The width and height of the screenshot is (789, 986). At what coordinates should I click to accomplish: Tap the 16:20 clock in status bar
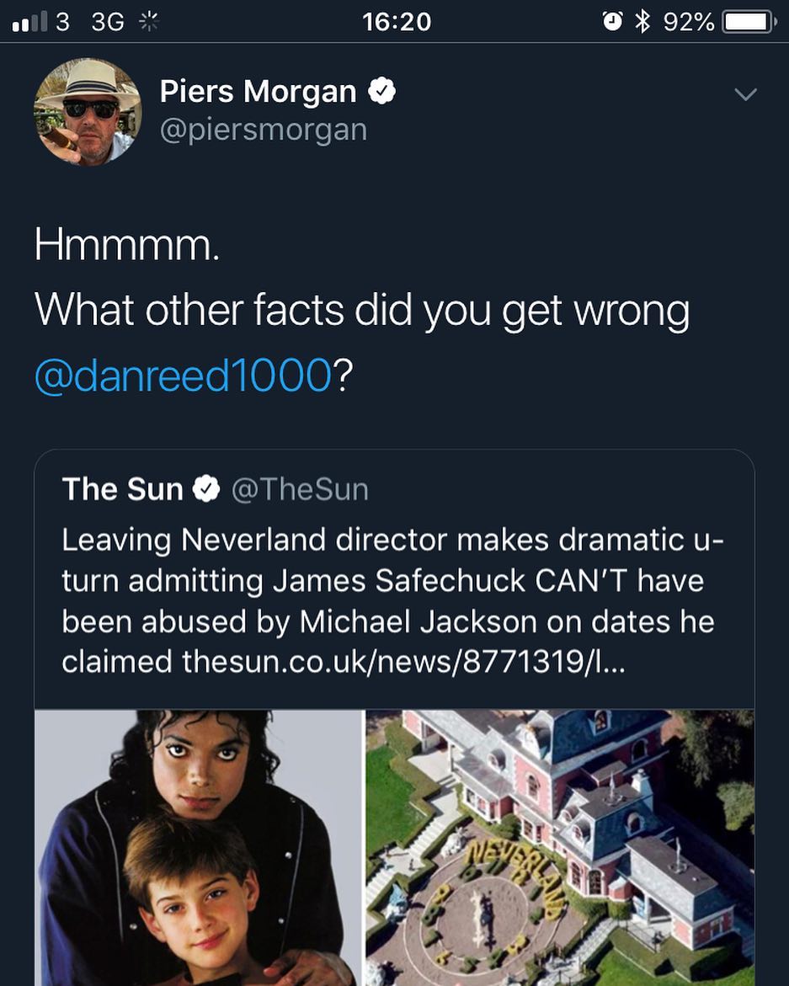pos(396,21)
